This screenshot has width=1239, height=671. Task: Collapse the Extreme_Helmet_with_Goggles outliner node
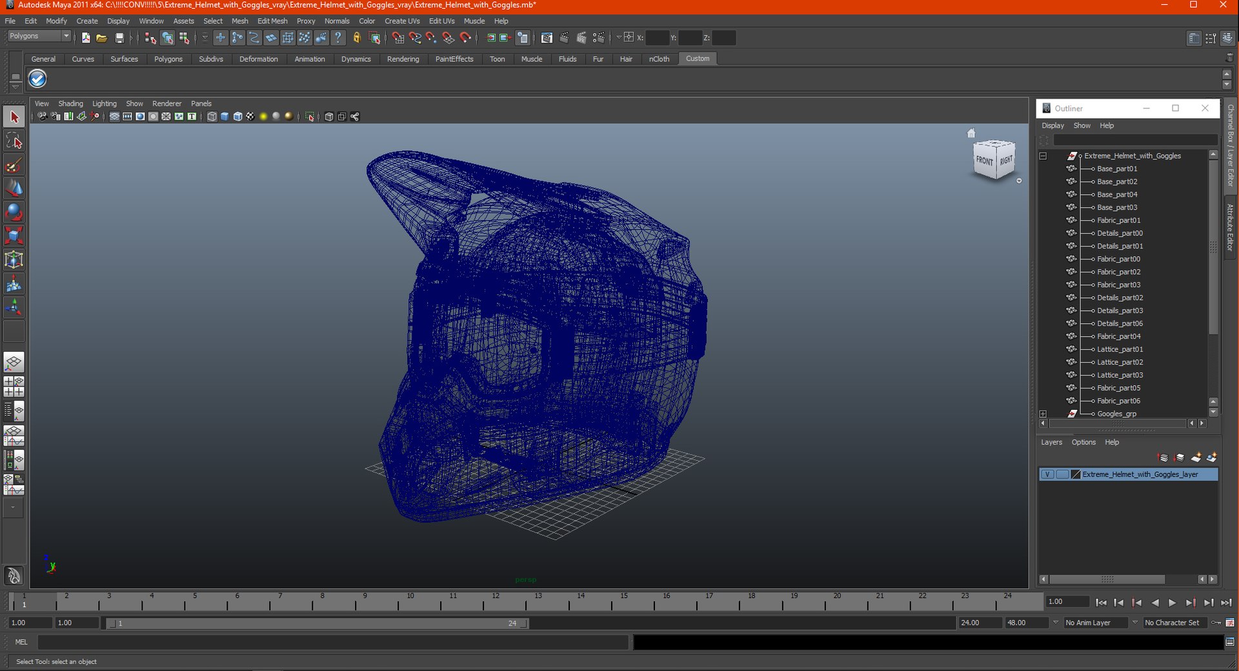tap(1043, 156)
